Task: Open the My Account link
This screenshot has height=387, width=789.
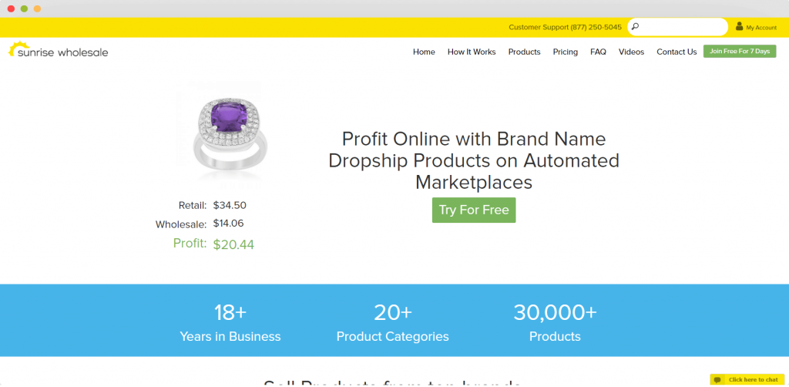Action: coord(761,28)
